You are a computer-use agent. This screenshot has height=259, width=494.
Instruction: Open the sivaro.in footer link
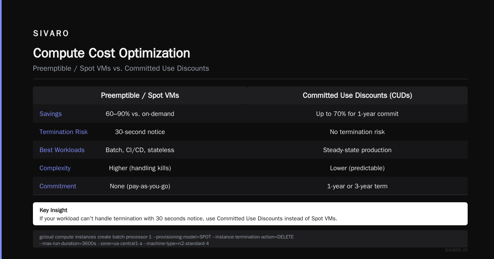tap(456, 250)
